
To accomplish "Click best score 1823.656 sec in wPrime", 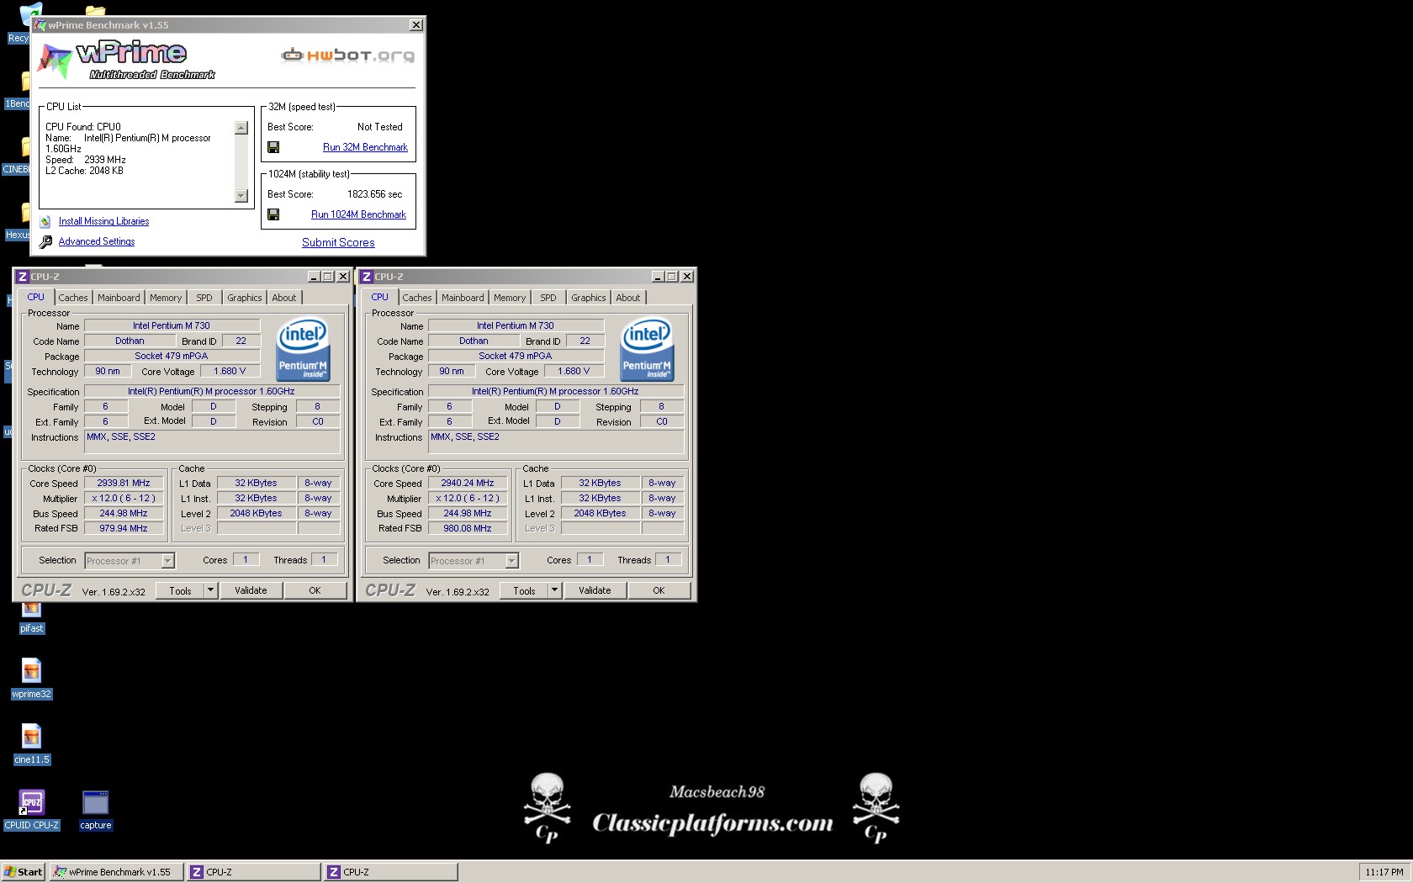I will [x=374, y=194].
